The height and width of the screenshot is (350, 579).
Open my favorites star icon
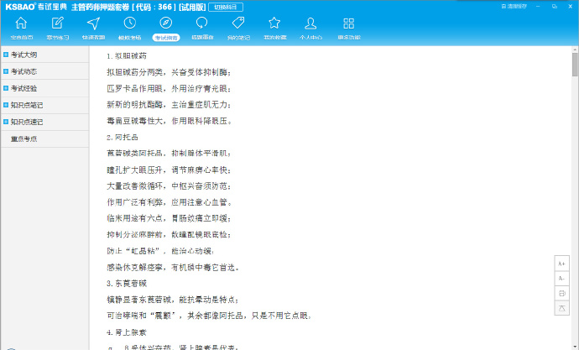tap(274, 23)
